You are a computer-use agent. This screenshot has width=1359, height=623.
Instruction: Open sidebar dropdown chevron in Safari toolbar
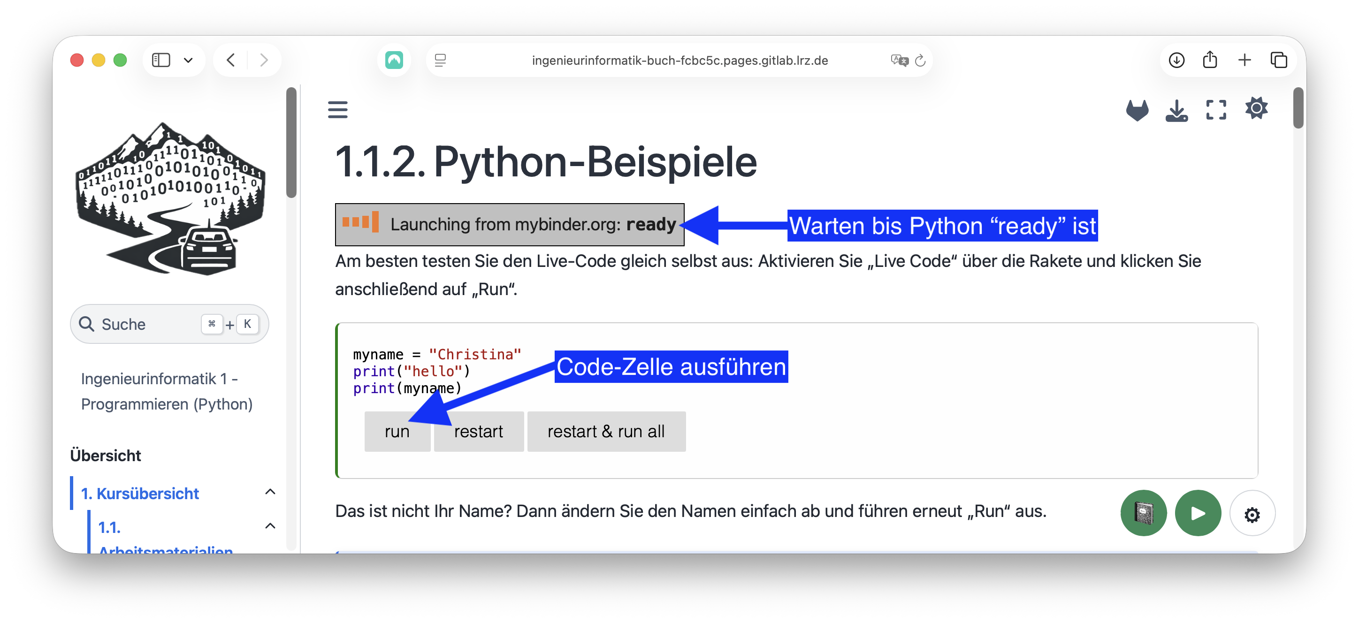tap(188, 60)
